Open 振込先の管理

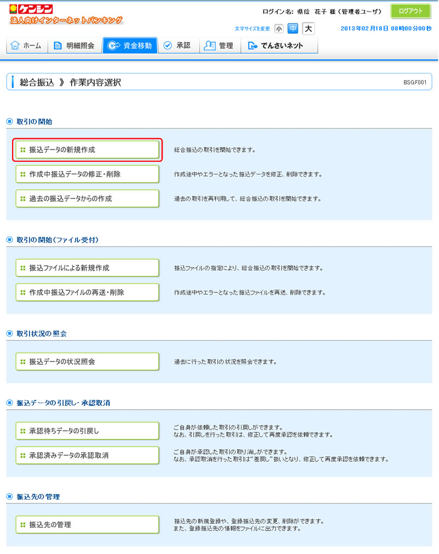point(87,524)
